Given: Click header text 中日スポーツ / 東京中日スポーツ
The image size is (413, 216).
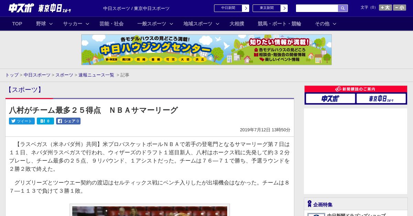Looking at the screenshot, I should [136, 8].
